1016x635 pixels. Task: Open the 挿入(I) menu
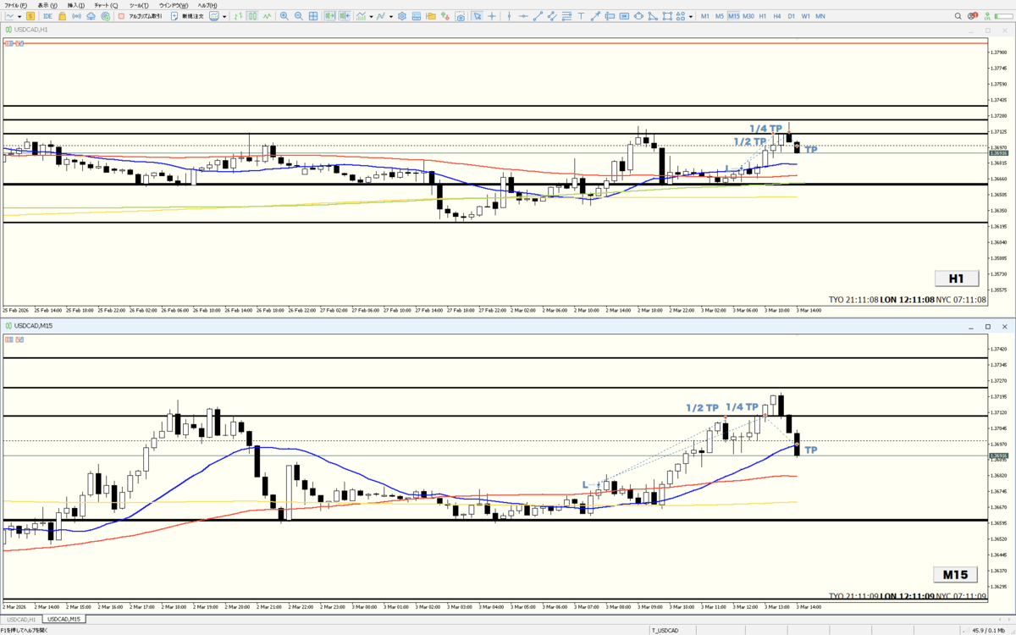75,5
